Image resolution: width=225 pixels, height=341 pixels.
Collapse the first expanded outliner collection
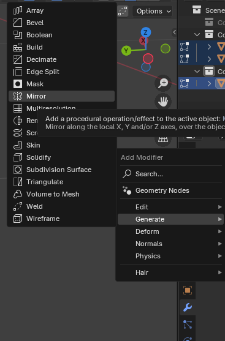[197, 34]
